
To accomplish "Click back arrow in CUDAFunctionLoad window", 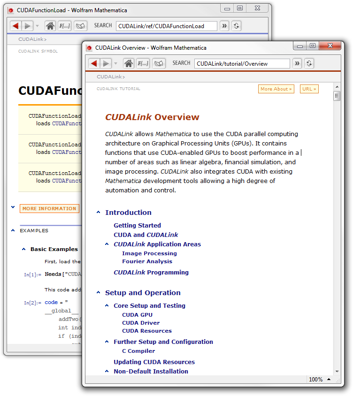I will pos(15,26).
